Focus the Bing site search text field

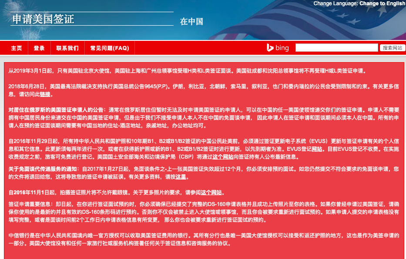[x=336, y=48]
